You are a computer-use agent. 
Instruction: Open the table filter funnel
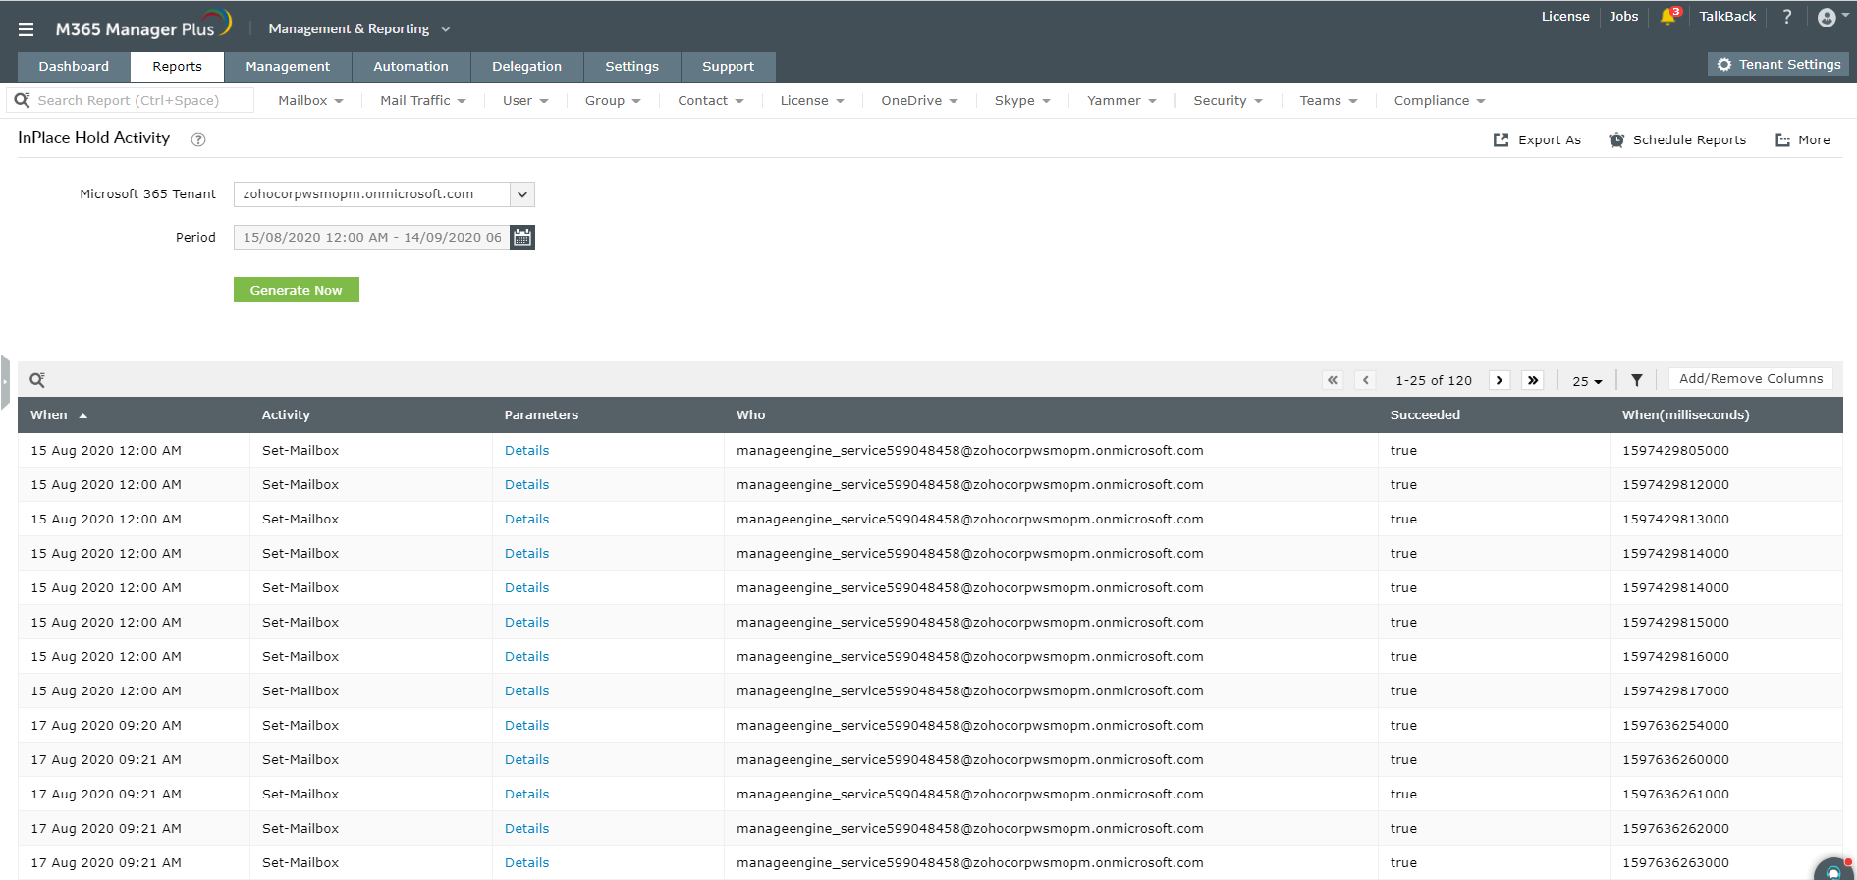click(x=1637, y=380)
